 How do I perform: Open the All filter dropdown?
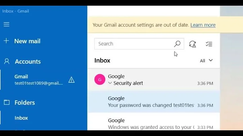click(x=206, y=61)
